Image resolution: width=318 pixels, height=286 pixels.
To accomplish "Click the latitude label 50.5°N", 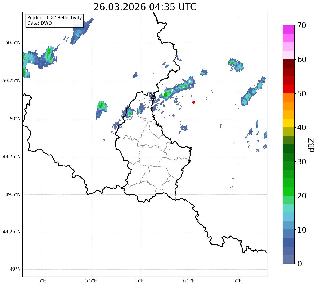I will coord(13,43).
